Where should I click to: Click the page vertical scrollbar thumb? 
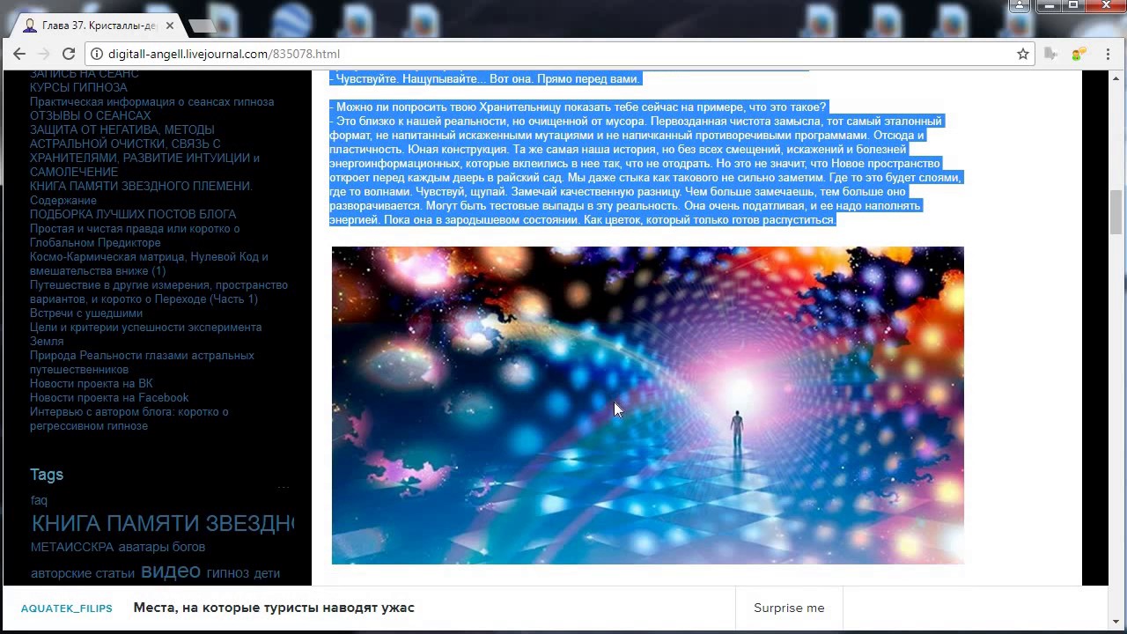(1116, 211)
